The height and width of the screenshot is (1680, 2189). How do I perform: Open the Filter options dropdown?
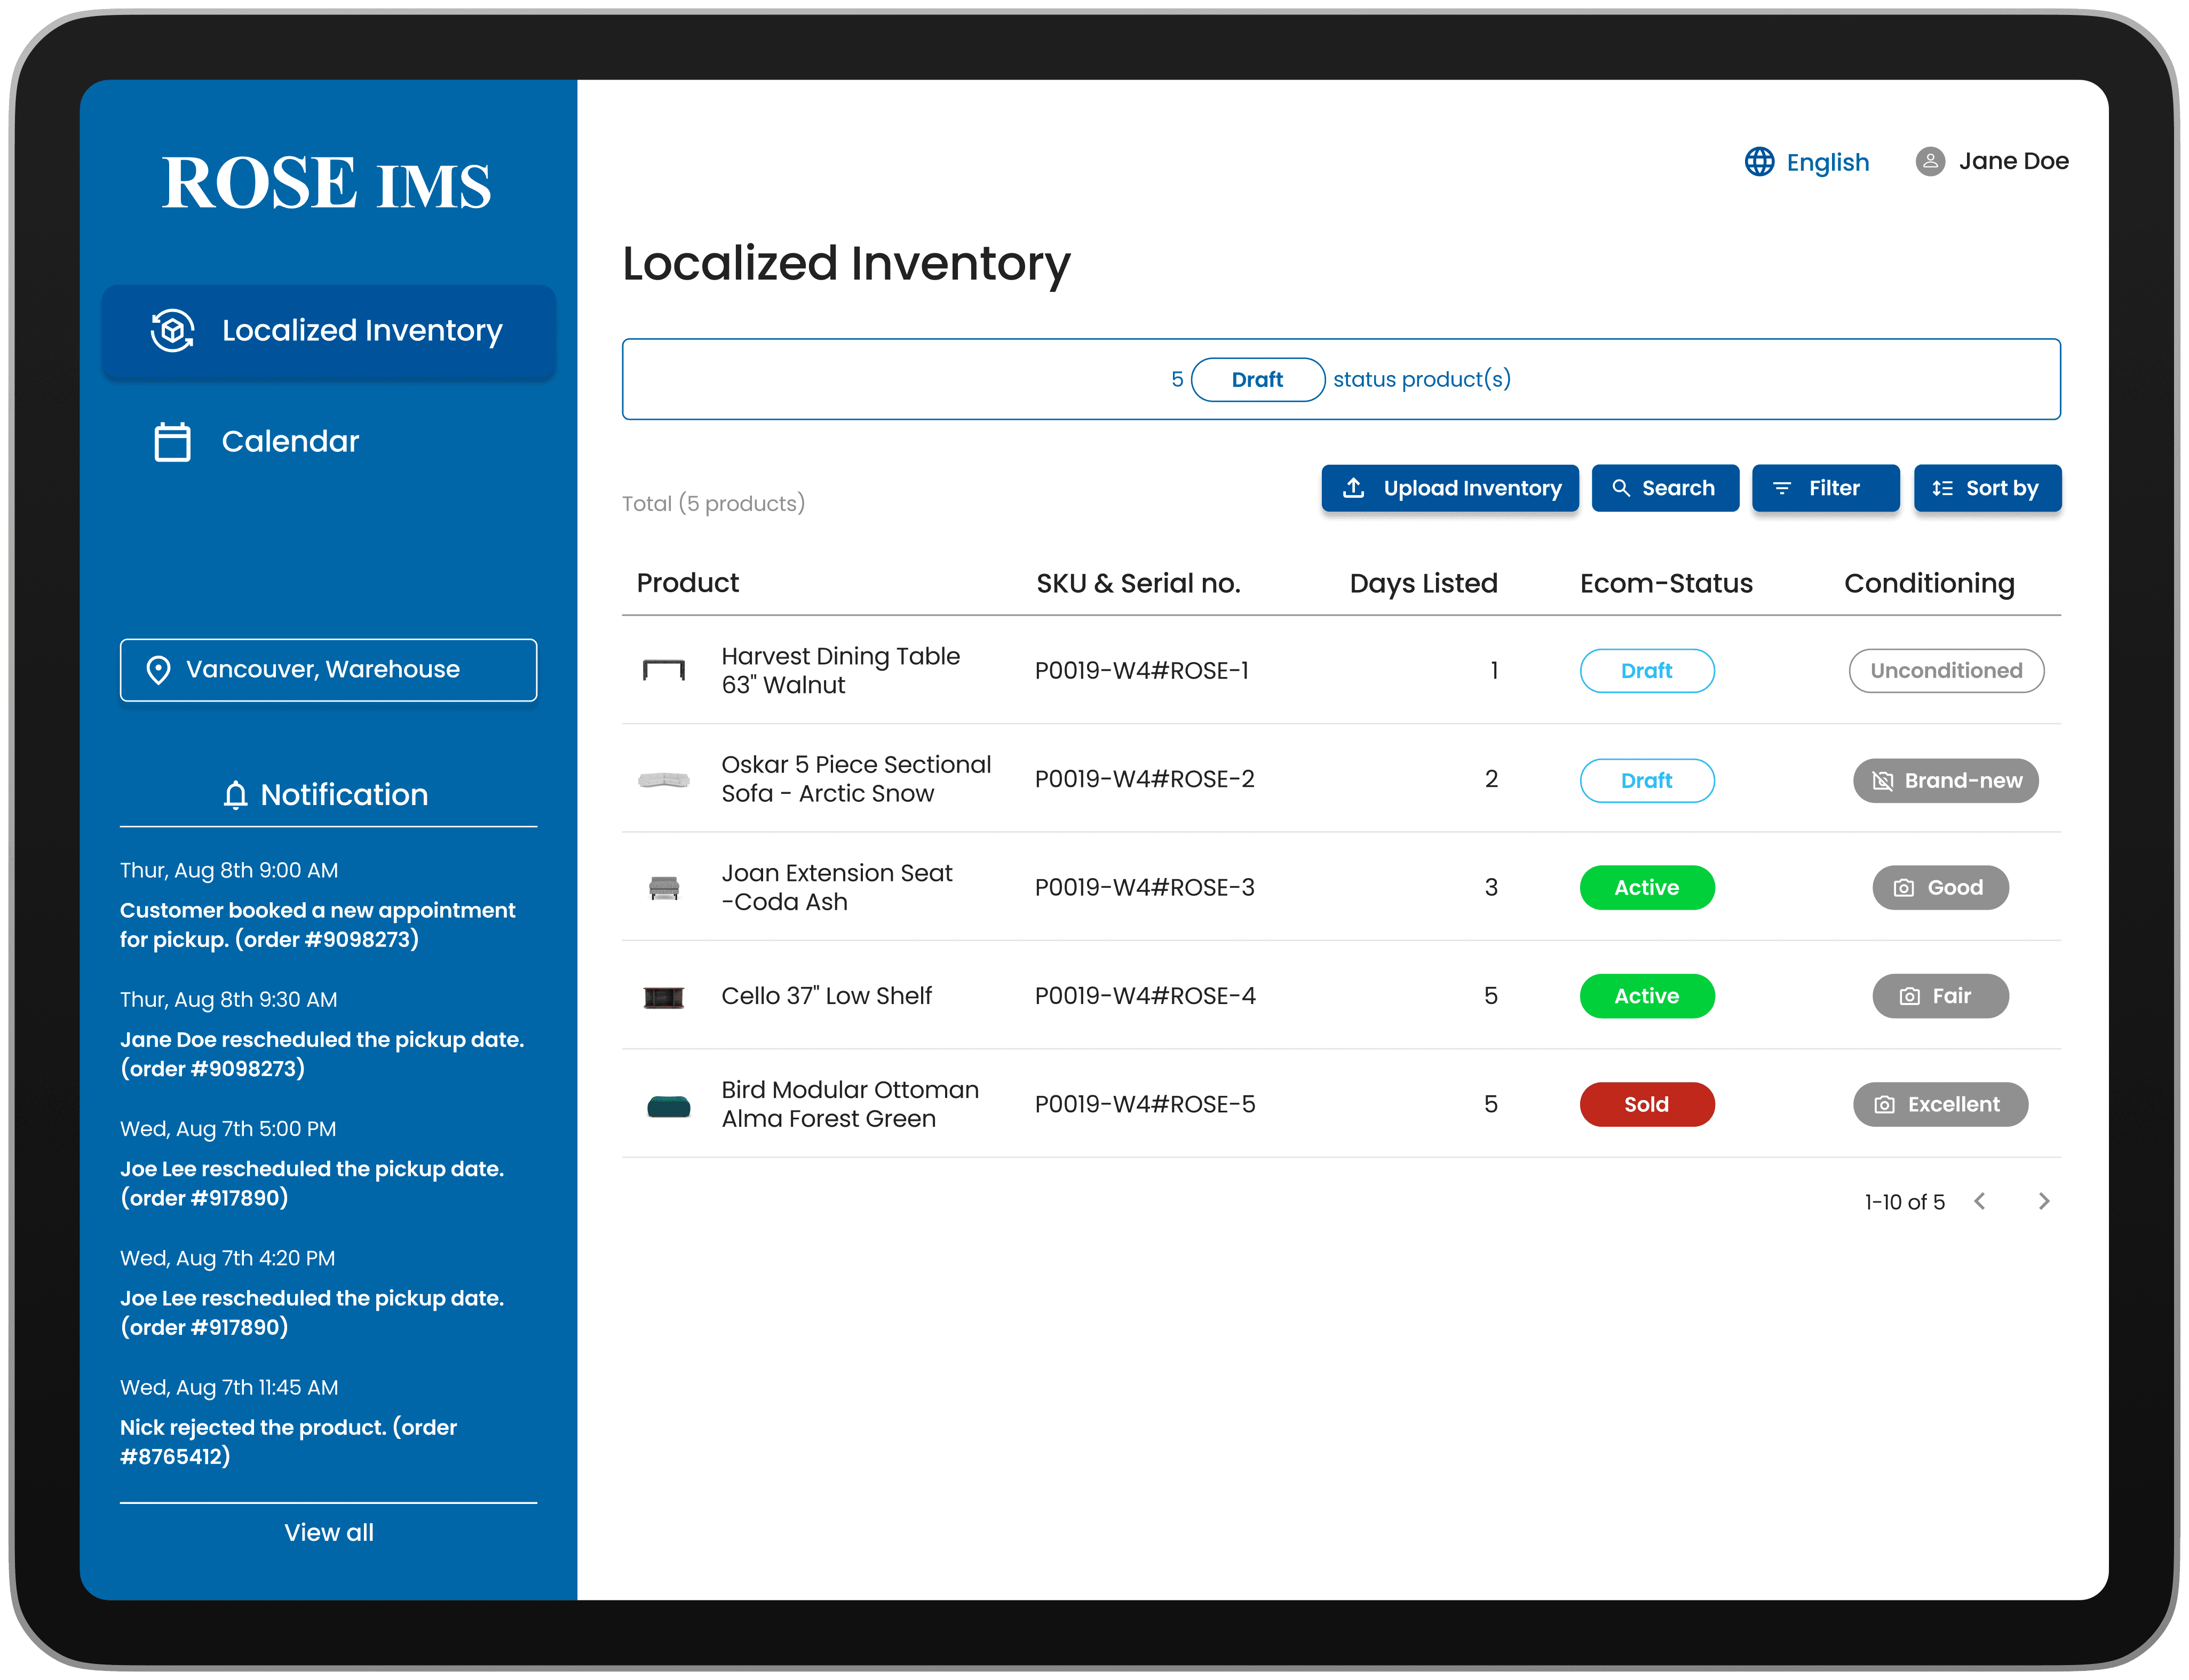[x=1825, y=488]
